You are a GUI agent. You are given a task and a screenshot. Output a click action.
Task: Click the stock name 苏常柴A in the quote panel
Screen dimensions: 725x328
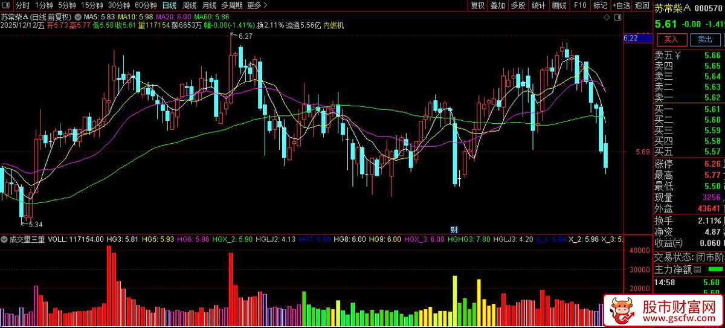672,7
